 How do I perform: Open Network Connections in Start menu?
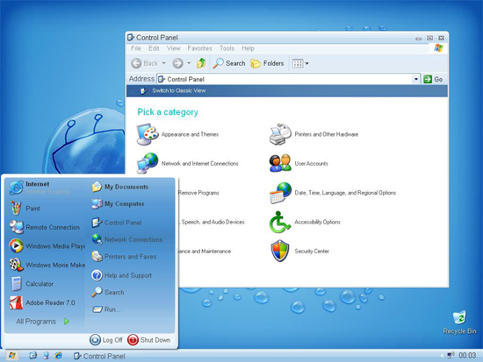point(127,239)
